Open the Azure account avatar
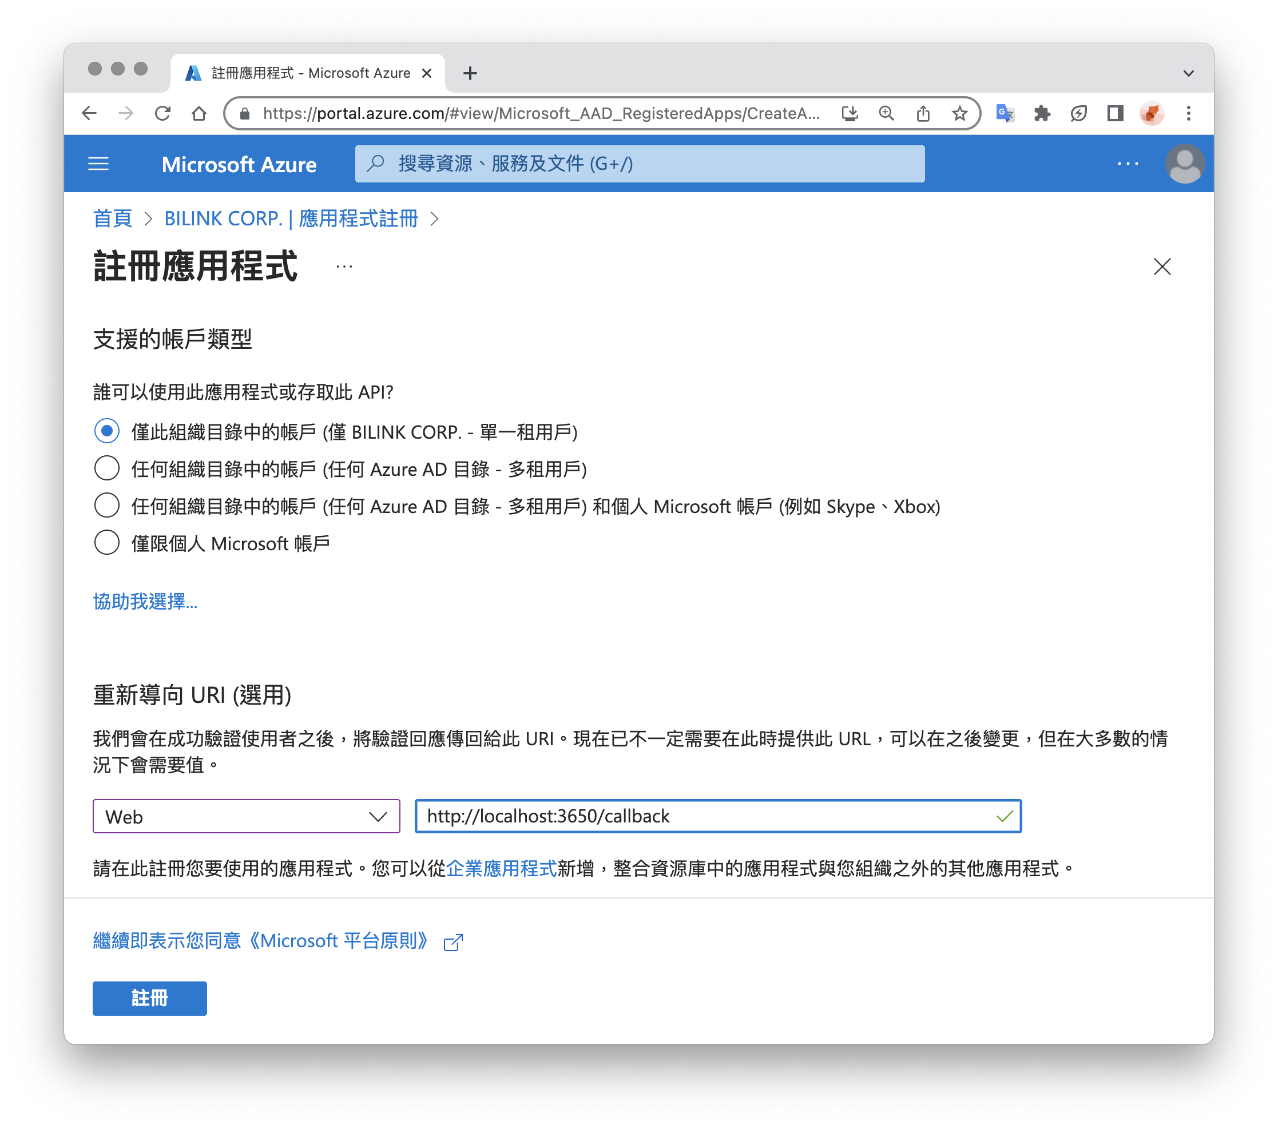 (x=1184, y=164)
